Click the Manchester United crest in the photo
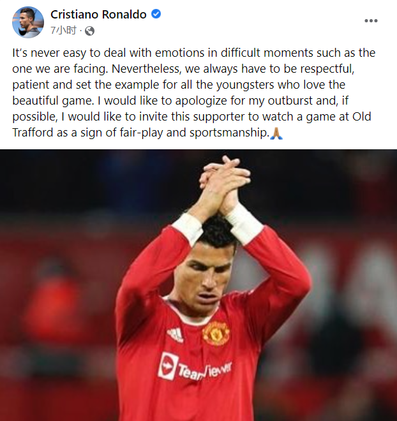 [216, 334]
